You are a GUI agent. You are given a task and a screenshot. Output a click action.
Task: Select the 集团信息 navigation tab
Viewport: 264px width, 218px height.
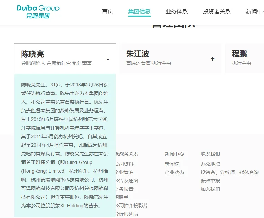139,11
